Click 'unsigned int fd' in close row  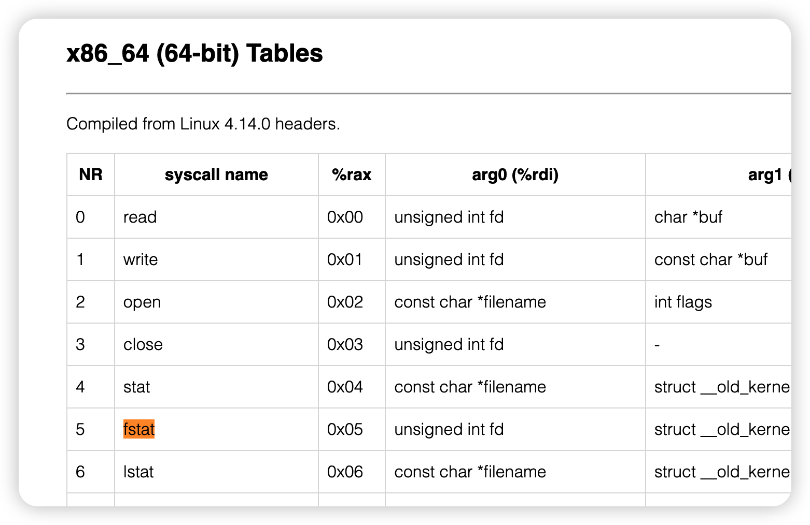[449, 344]
